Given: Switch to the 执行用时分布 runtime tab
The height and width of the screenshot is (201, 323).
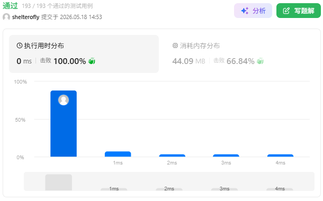Looking at the screenshot, I should [84, 54].
